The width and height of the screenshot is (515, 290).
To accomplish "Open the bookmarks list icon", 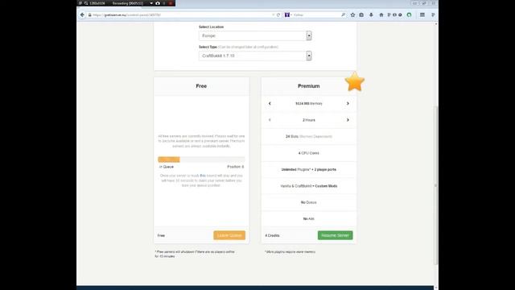I will tap(361, 14).
